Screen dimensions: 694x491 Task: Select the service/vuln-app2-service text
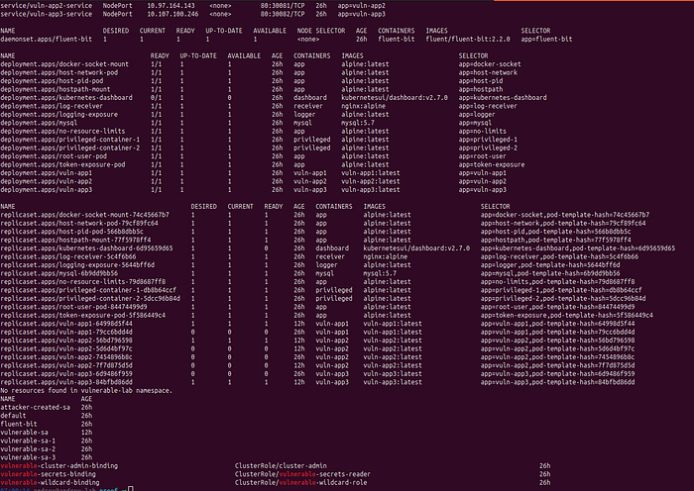(47, 6)
